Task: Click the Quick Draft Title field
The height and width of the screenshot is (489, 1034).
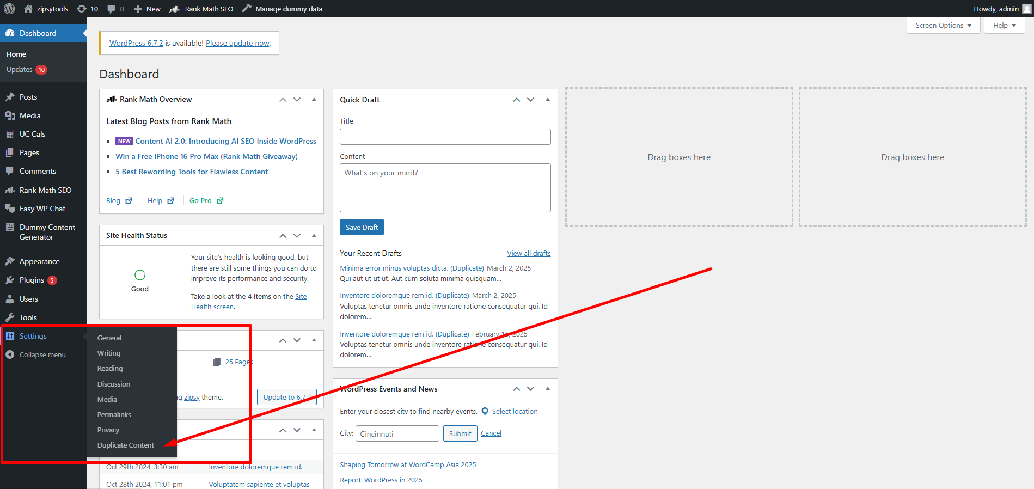Action: pyautogui.click(x=445, y=137)
